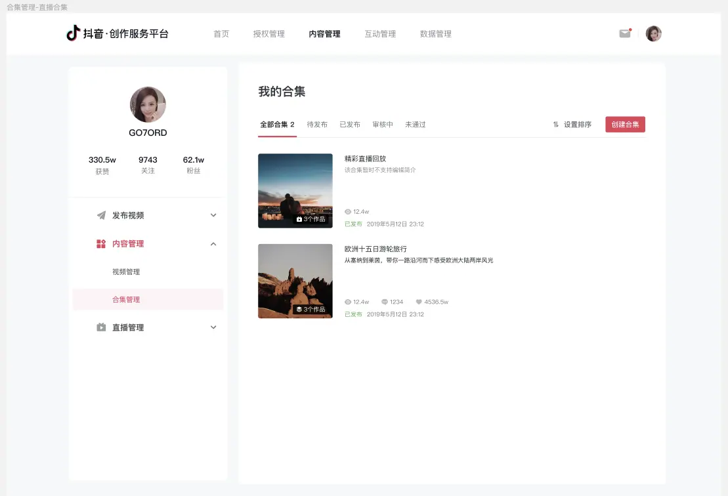Click the 内容管理 sidebar label
This screenshot has width=728, height=496.
point(127,243)
